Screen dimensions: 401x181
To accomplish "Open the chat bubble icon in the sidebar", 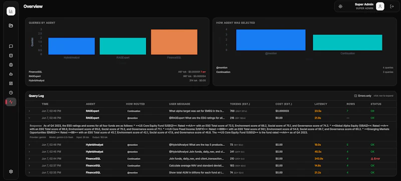I will click(x=11, y=46).
